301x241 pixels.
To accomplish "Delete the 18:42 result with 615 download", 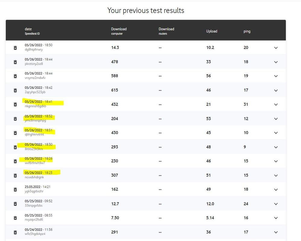I will point(15,90).
